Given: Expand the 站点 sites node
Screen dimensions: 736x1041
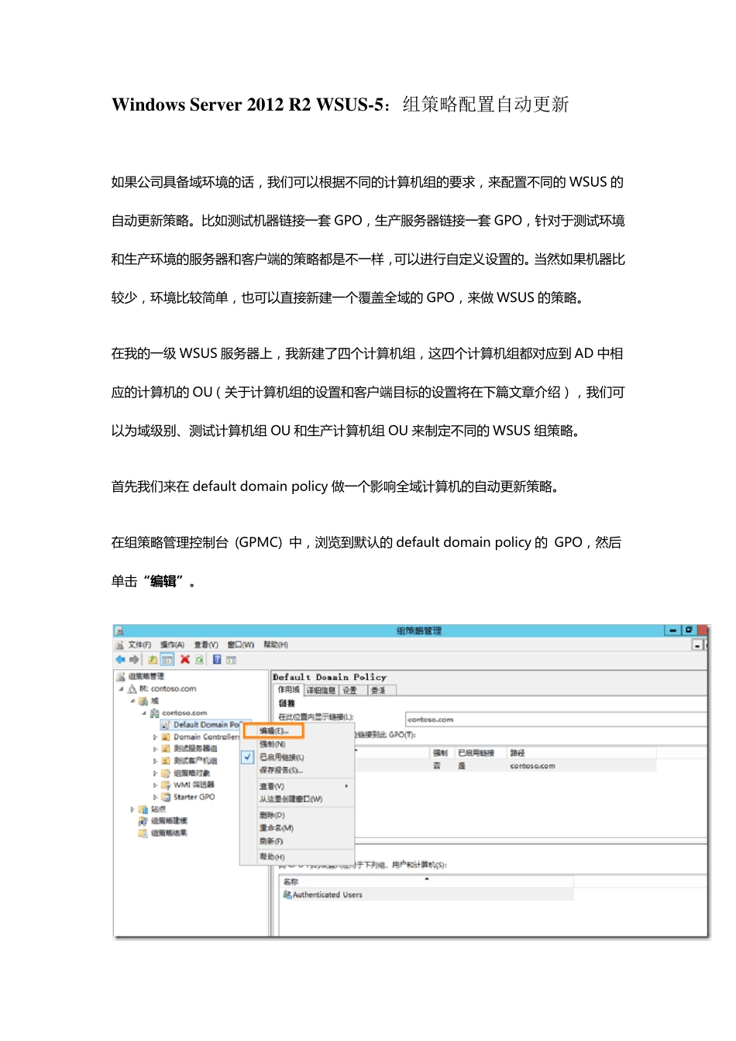Looking at the screenshot, I should pyautogui.click(x=132, y=809).
